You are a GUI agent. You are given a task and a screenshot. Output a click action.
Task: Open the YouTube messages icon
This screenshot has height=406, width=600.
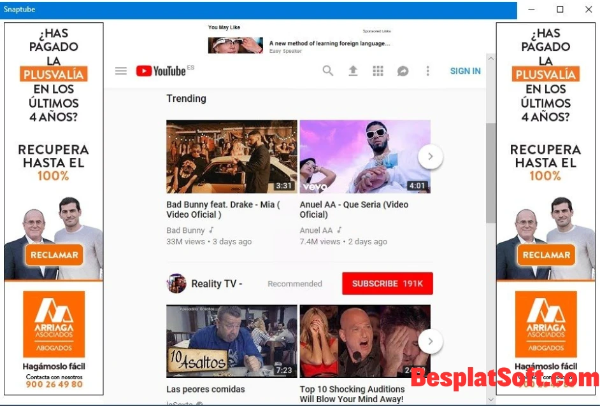[x=403, y=71]
